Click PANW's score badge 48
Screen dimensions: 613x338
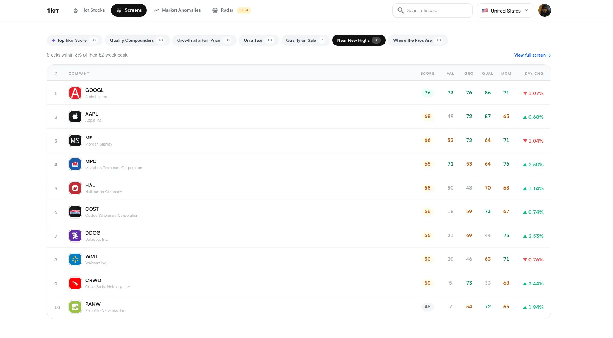click(x=428, y=307)
